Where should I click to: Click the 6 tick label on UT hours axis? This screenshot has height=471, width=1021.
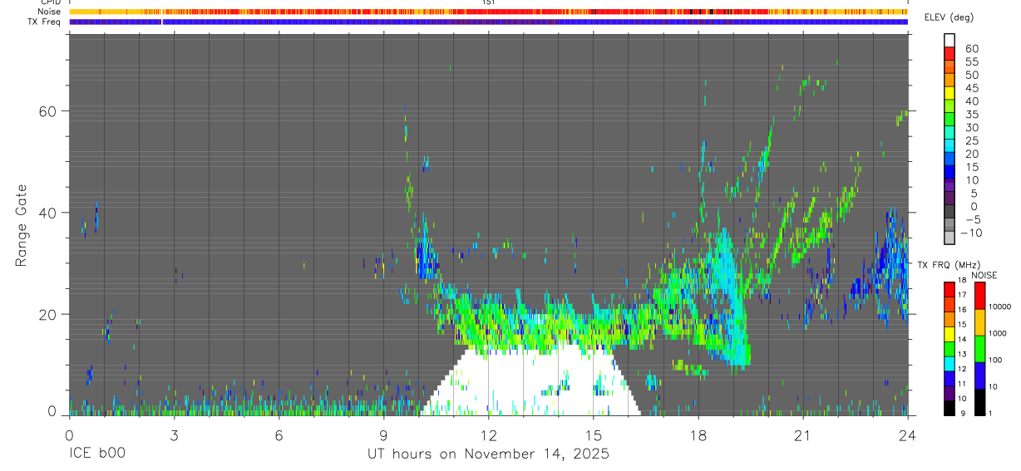pyautogui.click(x=279, y=435)
